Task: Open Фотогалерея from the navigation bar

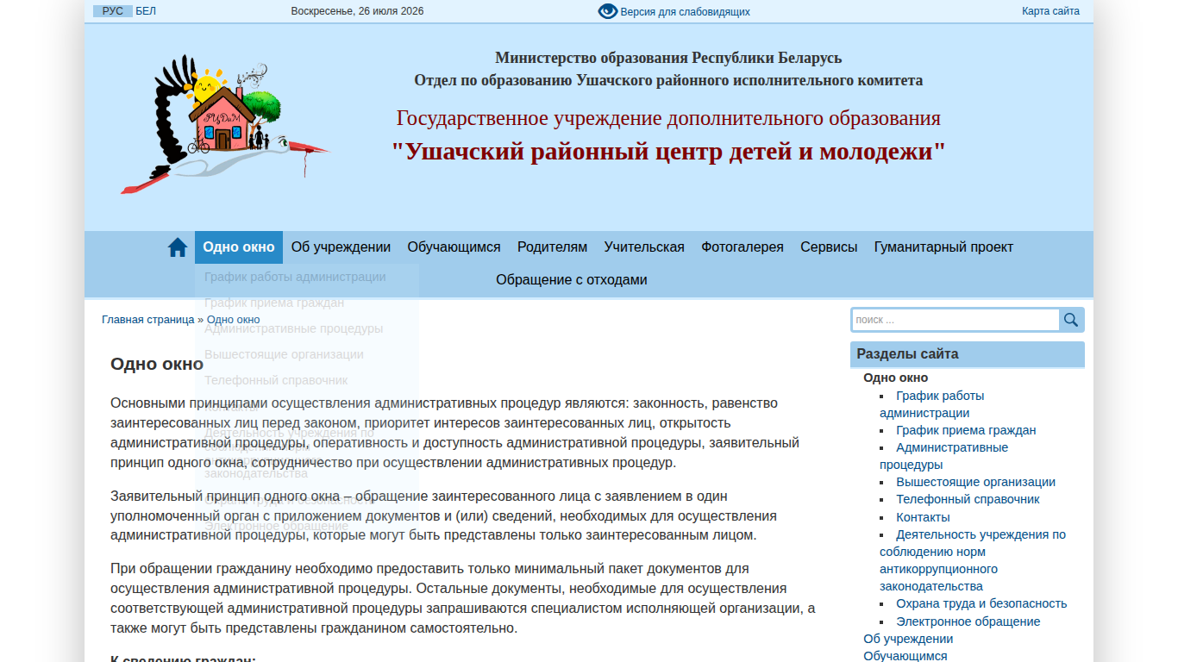Action: [x=743, y=247]
